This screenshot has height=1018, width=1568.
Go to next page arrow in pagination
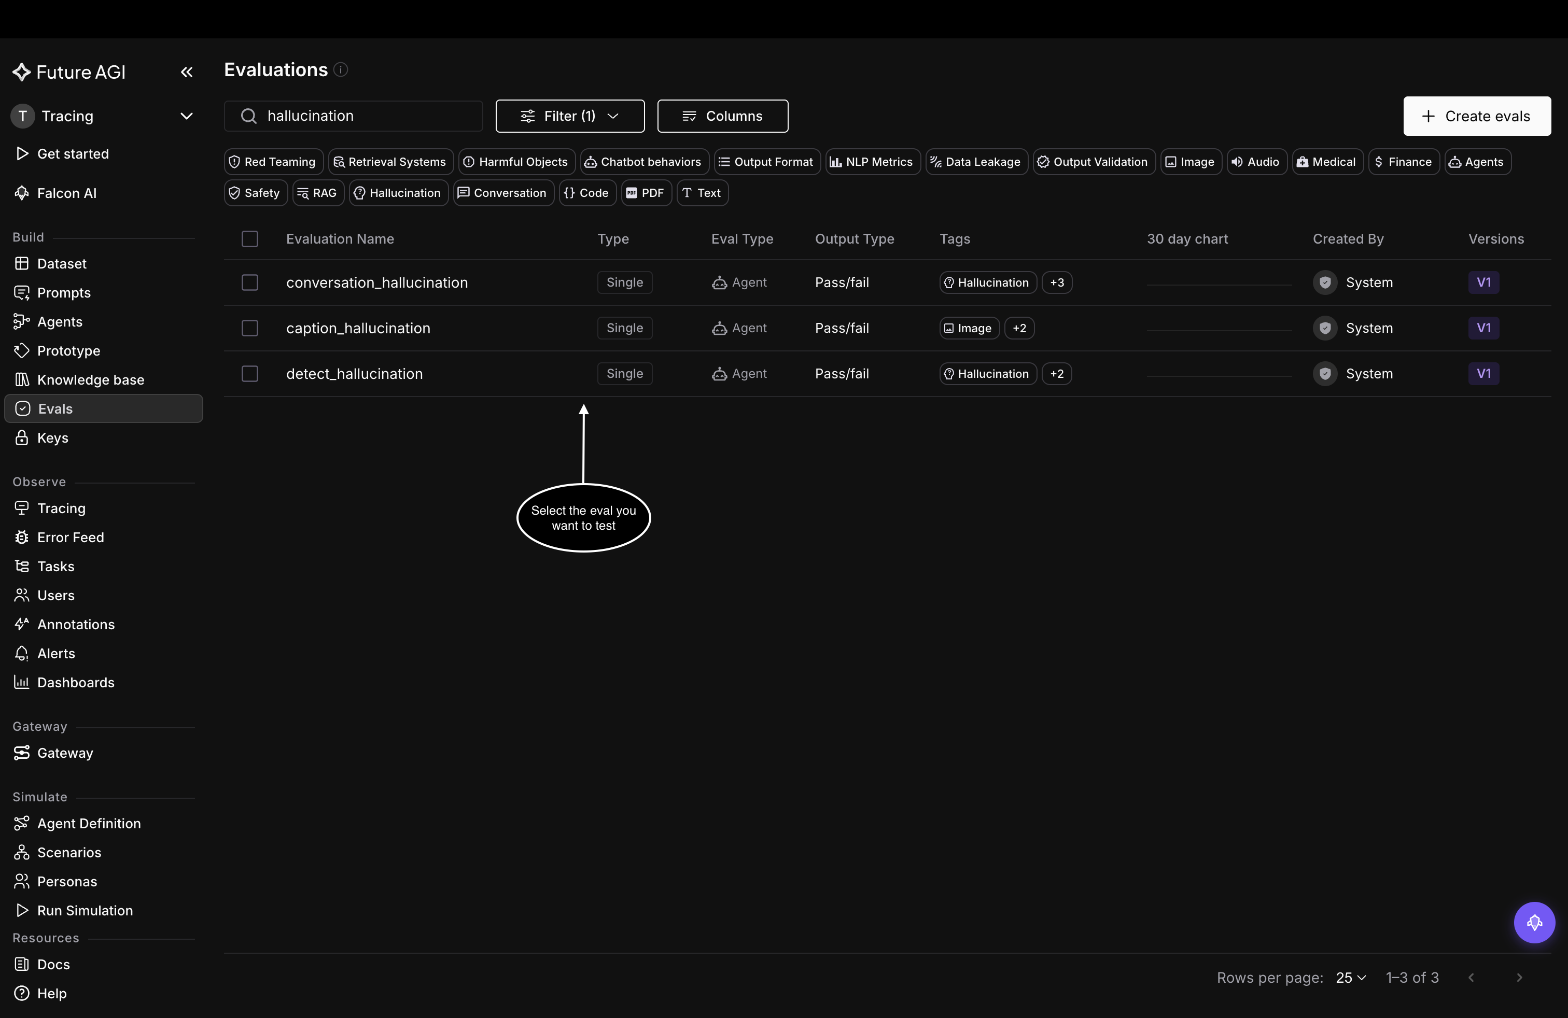(1519, 977)
